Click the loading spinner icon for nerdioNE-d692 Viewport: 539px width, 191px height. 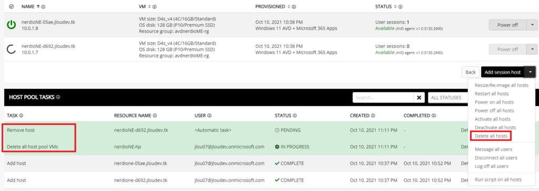click(x=12, y=49)
